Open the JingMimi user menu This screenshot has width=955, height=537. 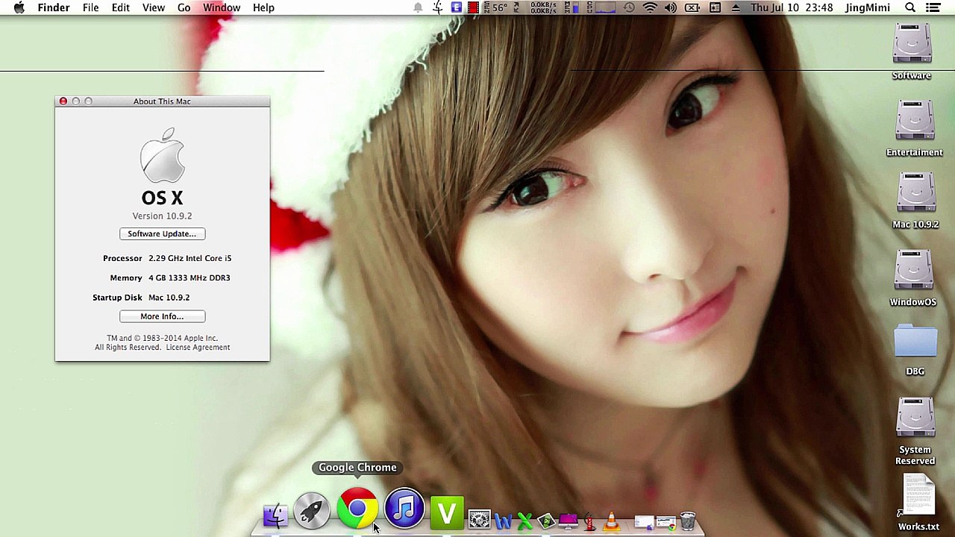point(868,7)
